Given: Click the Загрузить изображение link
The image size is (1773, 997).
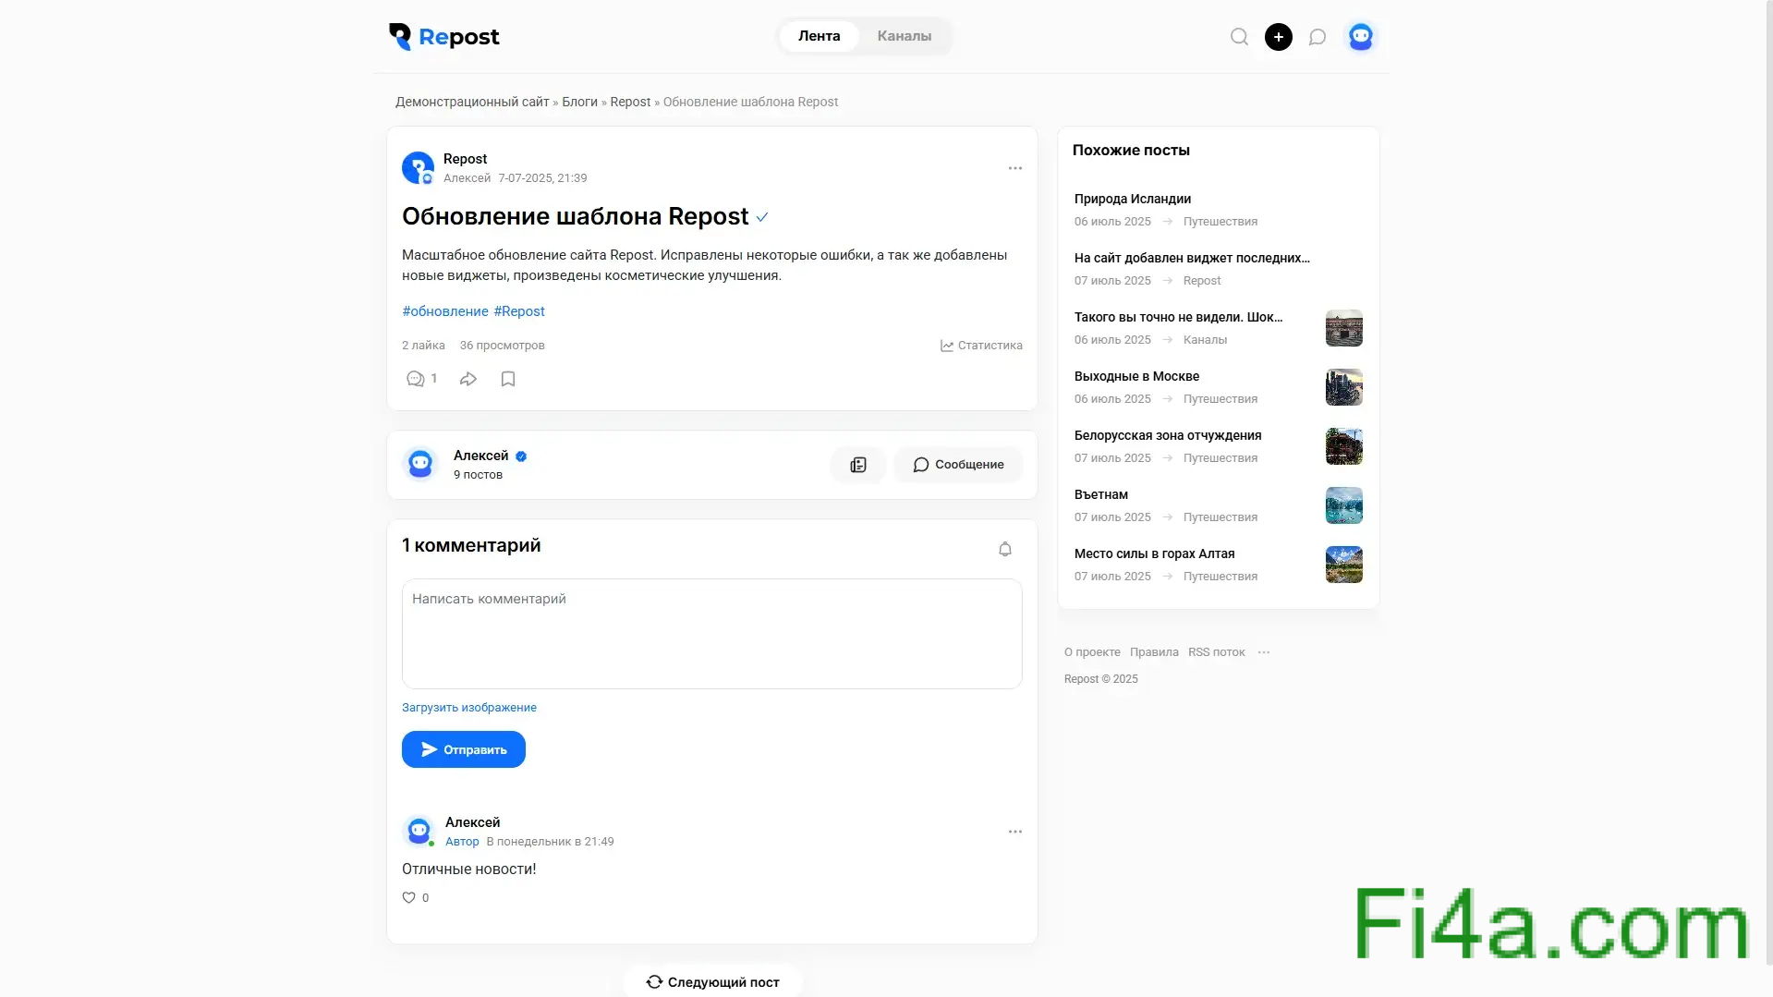Looking at the screenshot, I should coord(468,708).
